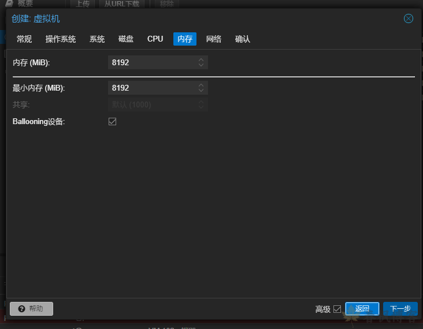The image size is (423, 329).
Task: Decrease 最小内存 (MiB) with down arrow
Action: 201,90
